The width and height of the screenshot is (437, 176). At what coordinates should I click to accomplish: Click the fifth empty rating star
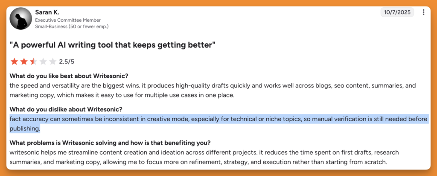click(52, 62)
